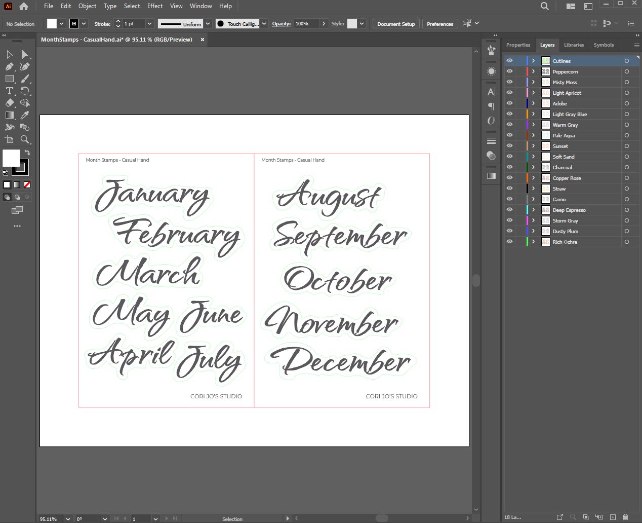
Task: Choose Draw Normal mode
Action: (7, 197)
